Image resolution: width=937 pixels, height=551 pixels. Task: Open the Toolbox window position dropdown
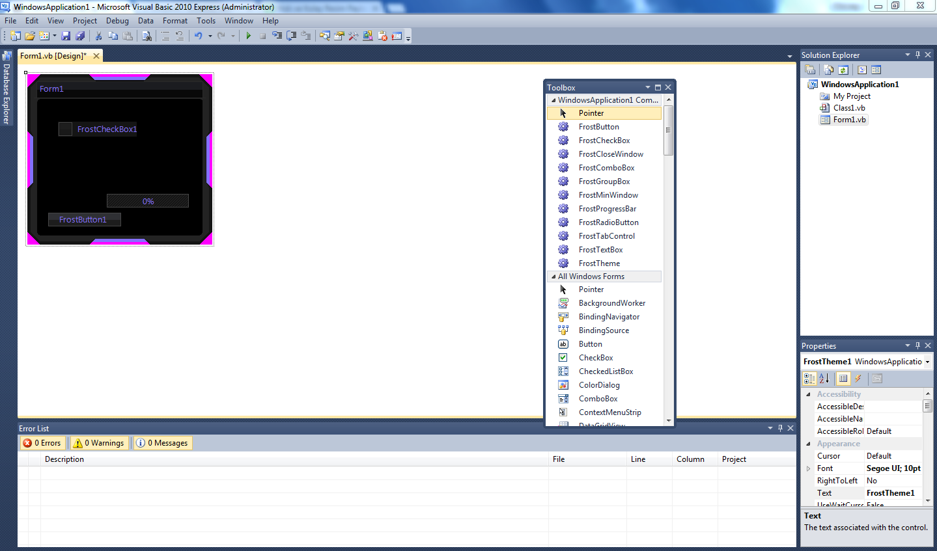[648, 87]
